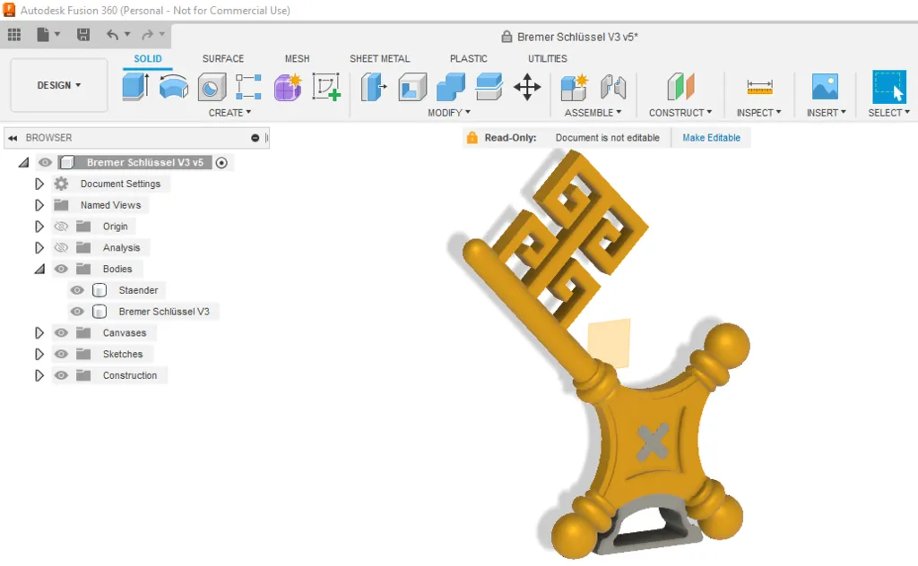This screenshot has width=918, height=566.
Task: Start a new Sketch
Action: 325,87
